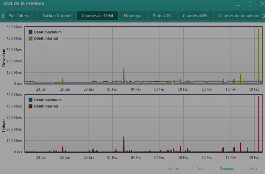Switch to Stats xDSL tab
This screenshot has height=174, width=265.
pos(163,16)
